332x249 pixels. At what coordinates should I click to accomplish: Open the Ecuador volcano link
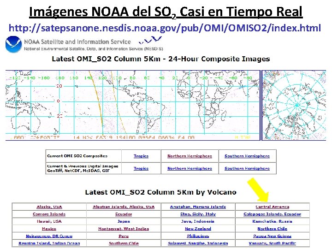coord(124,214)
